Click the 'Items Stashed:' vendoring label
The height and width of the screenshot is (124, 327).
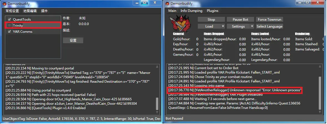click(x=306, y=44)
